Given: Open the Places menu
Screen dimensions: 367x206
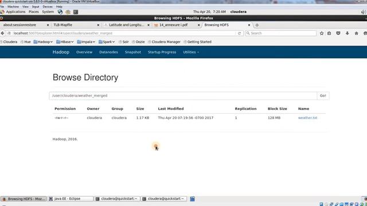Looking at the screenshot, I should click(33, 11).
